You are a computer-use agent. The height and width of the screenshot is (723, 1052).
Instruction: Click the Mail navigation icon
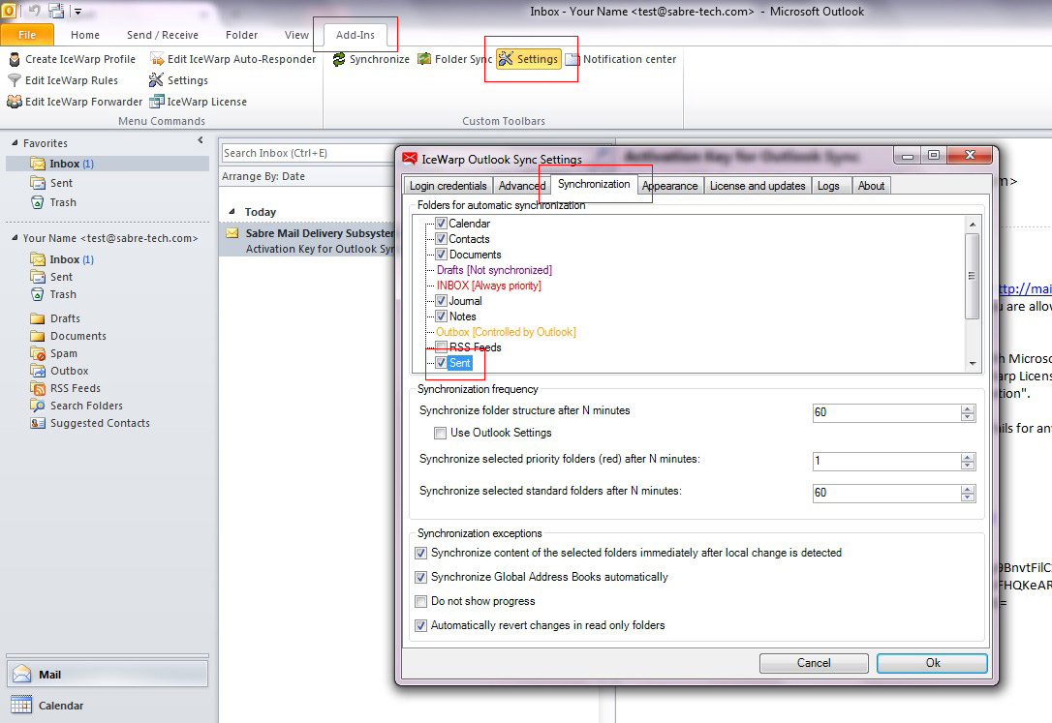22,674
